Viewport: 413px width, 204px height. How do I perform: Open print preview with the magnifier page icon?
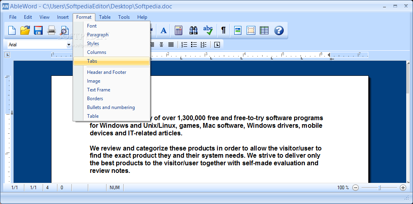click(64, 31)
